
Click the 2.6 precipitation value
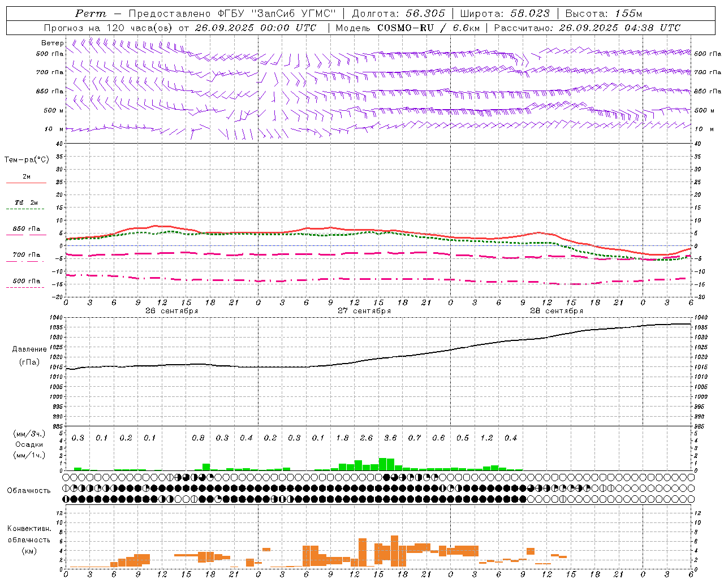point(367,438)
